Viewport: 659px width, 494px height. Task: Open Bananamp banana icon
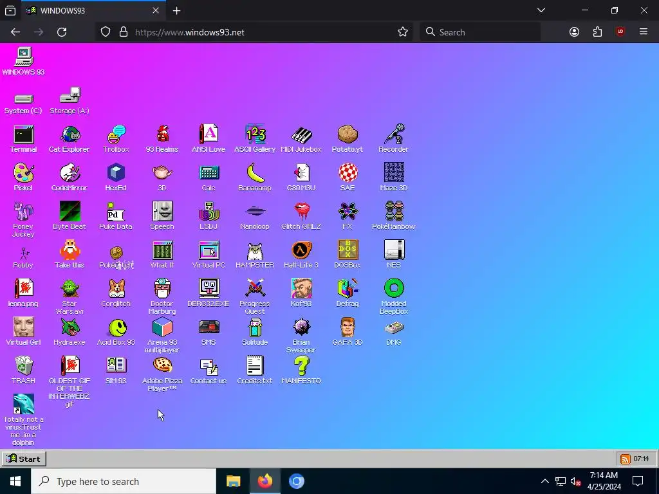[x=255, y=178]
